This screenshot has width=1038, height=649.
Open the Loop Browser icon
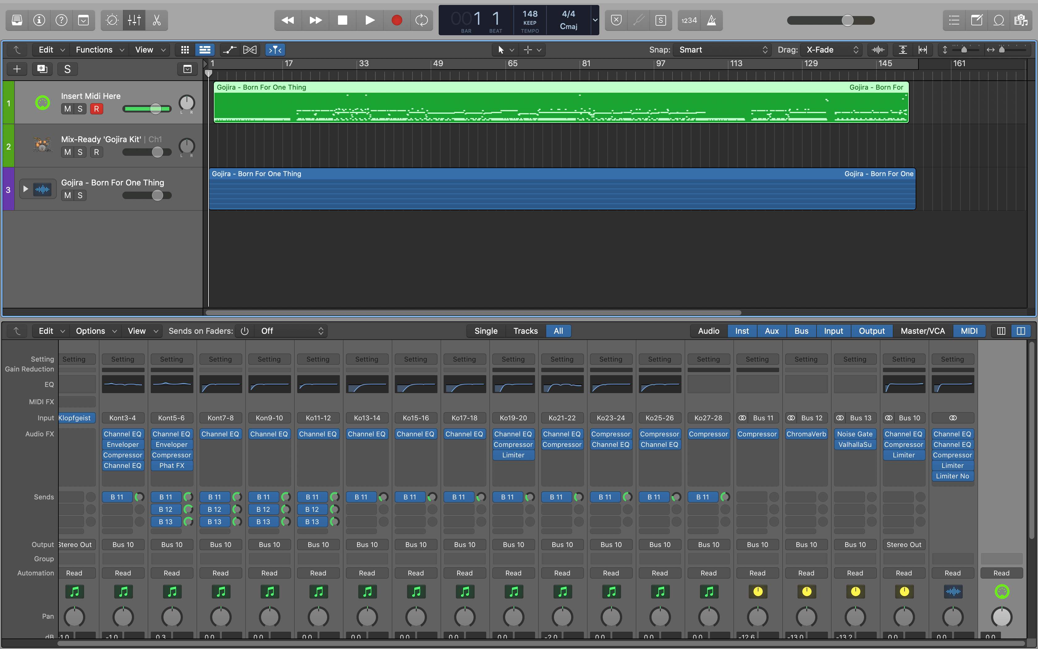pyautogui.click(x=998, y=20)
